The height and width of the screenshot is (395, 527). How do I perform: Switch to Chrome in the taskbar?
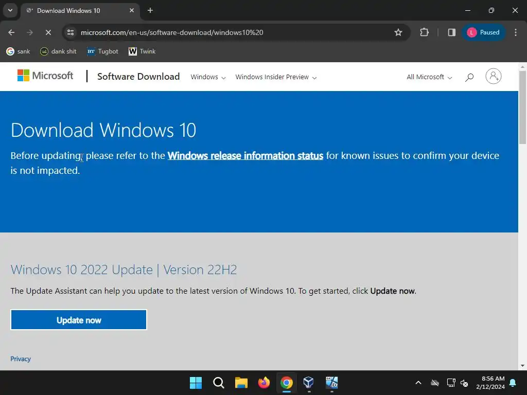[286, 383]
